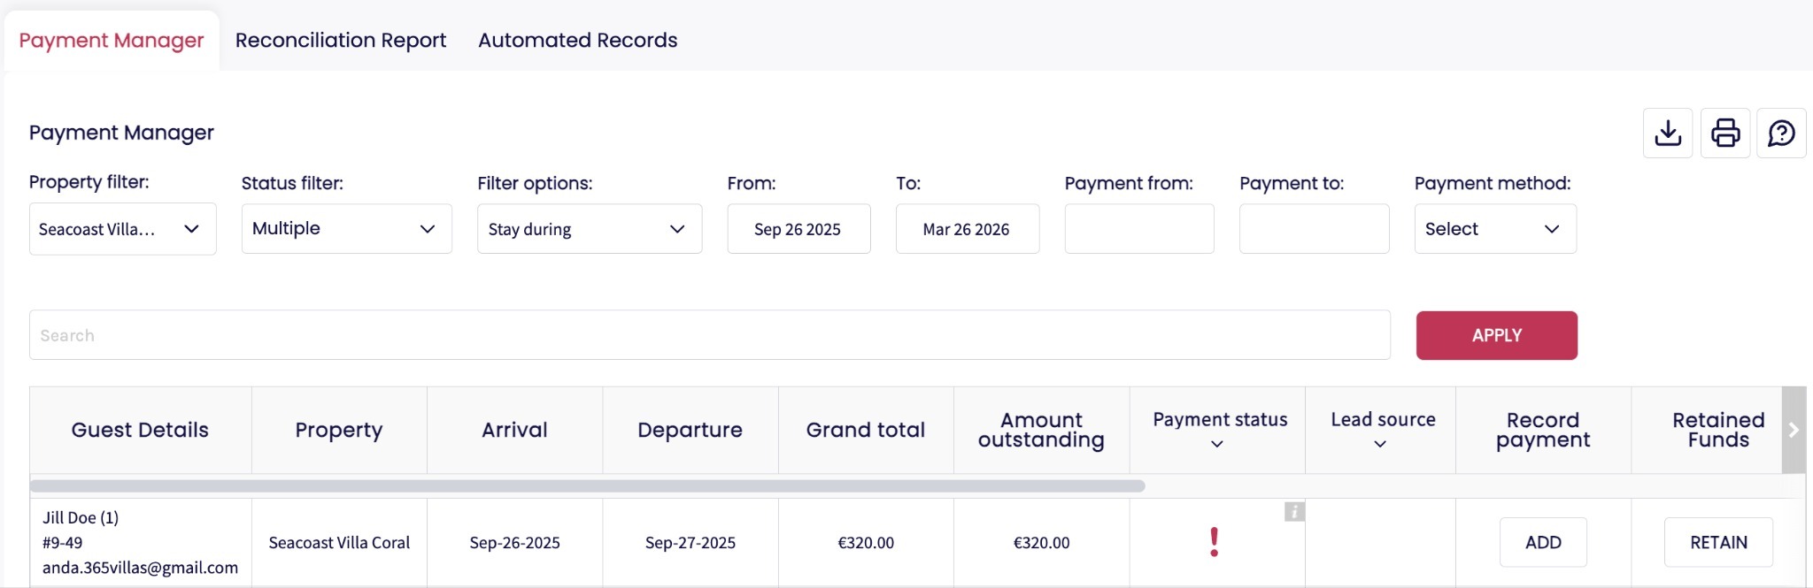
Task: Open the Stay during filter options dropdown
Action: [x=589, y=229]
